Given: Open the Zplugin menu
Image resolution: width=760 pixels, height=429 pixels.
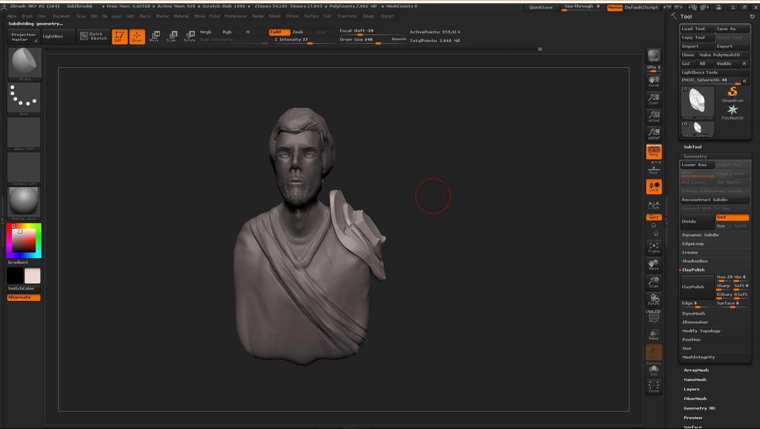Looking at the screenshot, I should [x=368, y=16].
